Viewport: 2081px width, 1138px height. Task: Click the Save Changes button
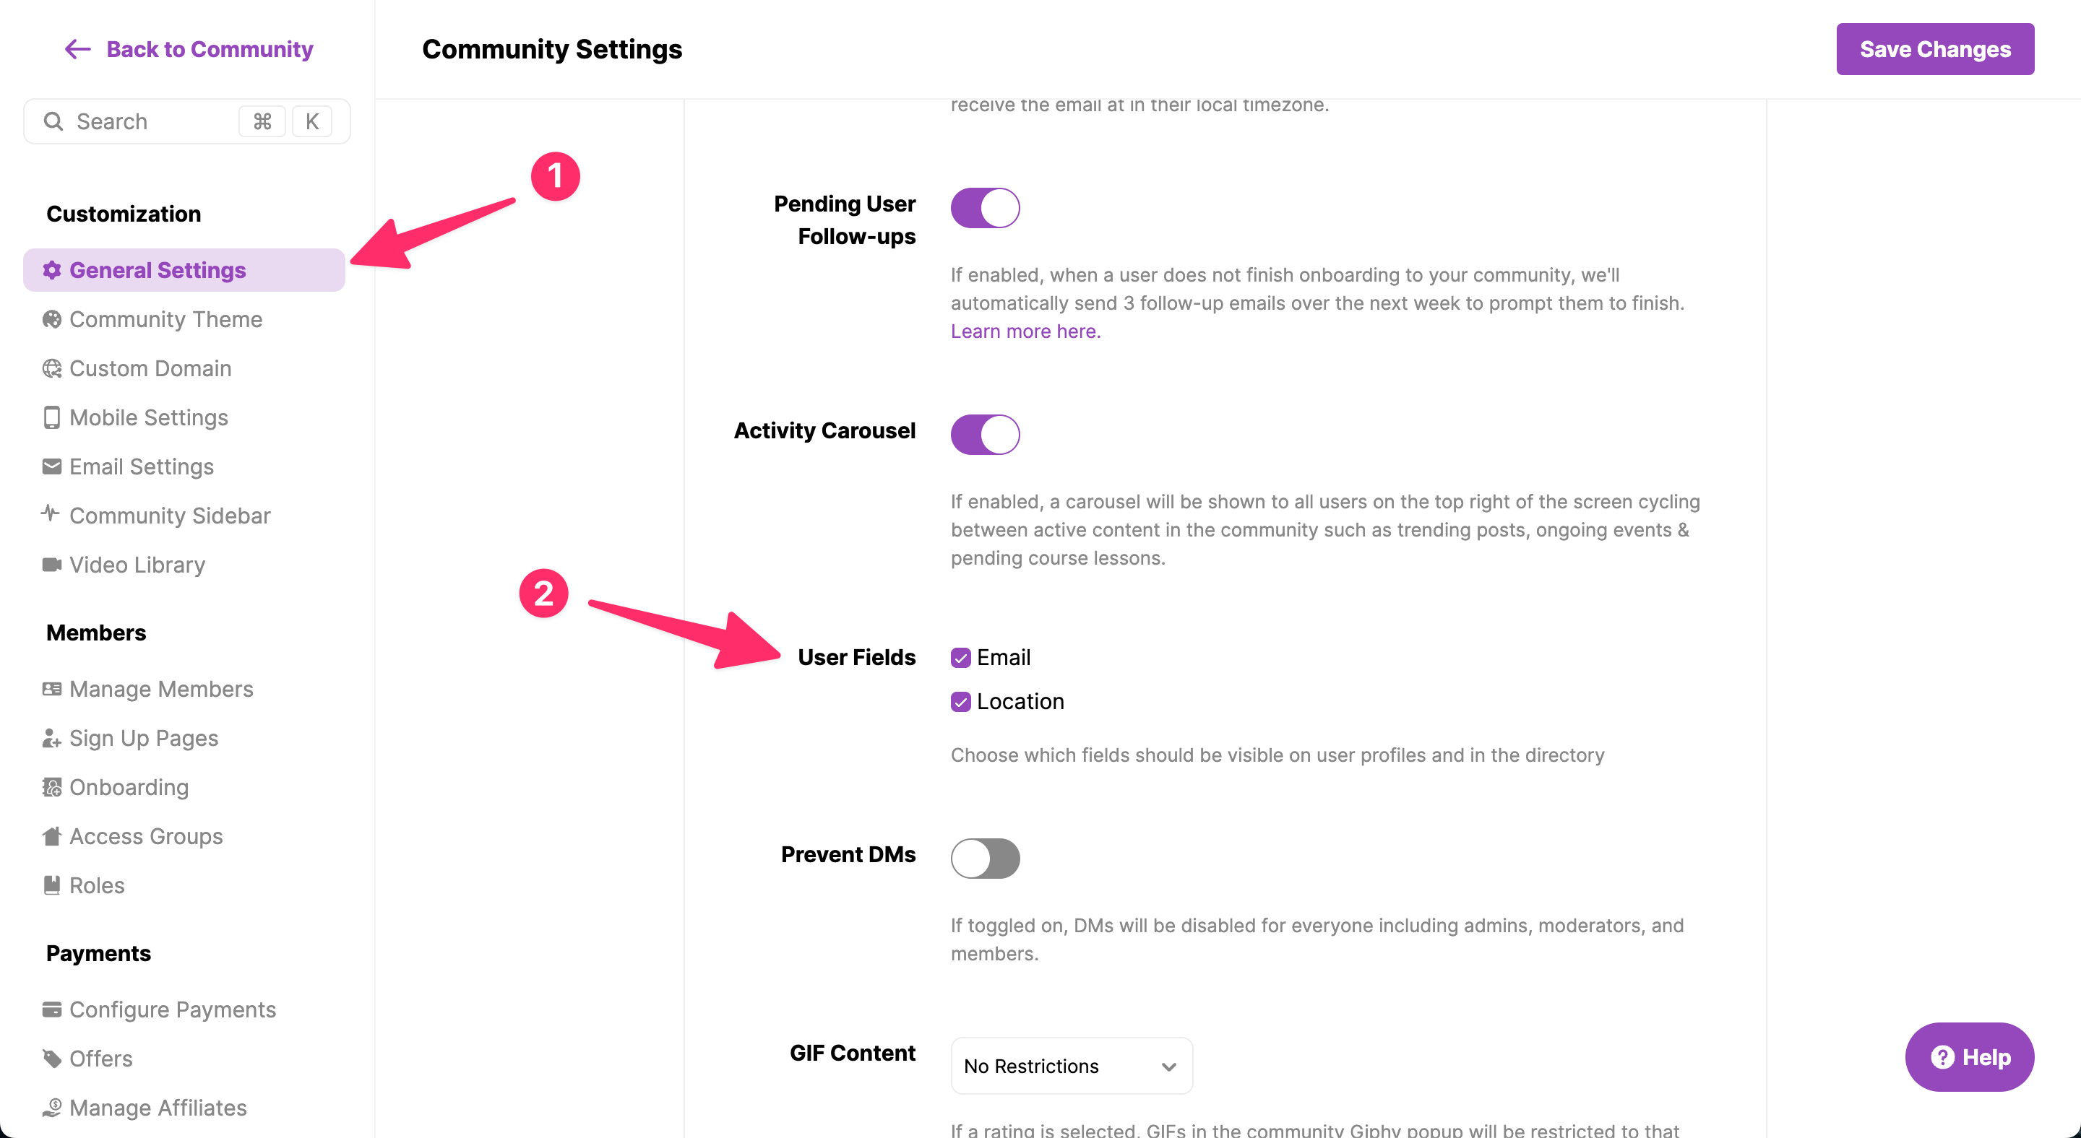click(x=1935, y=49)
